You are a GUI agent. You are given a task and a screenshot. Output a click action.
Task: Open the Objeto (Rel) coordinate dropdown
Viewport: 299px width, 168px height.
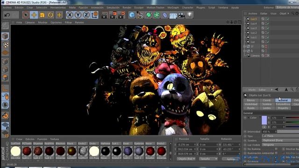(x=186, y=159)
